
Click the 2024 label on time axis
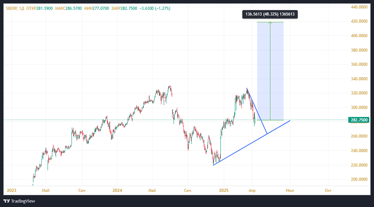(x=117, y=190)
